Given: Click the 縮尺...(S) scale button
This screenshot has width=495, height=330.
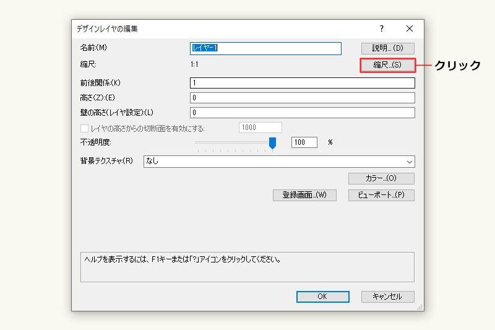Looking at the screenshot, I should (x=388, y=65).
